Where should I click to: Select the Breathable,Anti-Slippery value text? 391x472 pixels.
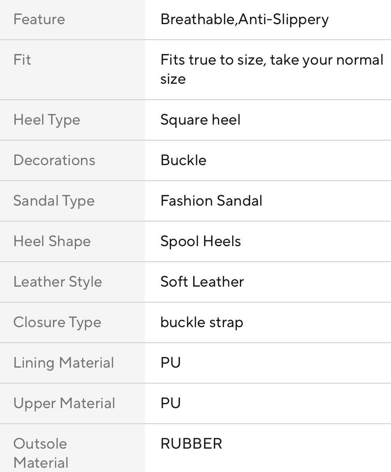click(x=244, y=19)
